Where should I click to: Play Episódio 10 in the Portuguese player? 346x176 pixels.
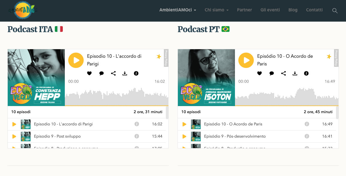click(246, 60)
